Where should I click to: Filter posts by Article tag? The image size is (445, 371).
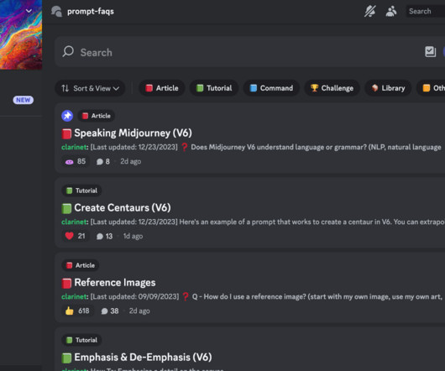(x=162, y=88)
